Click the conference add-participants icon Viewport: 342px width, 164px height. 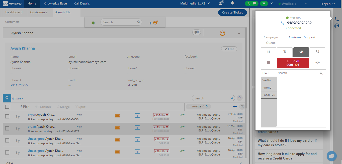(x=301, y=52)
